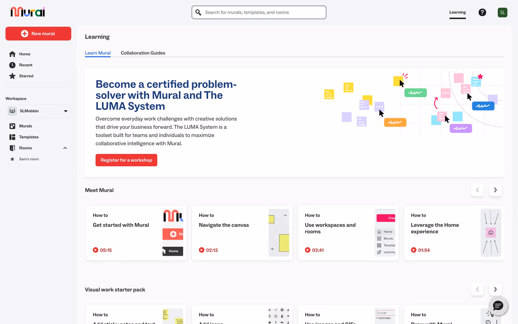Open Recent murals in sidebar
The height and width of the screenshot is (324, 518).
tap(26, 65)
